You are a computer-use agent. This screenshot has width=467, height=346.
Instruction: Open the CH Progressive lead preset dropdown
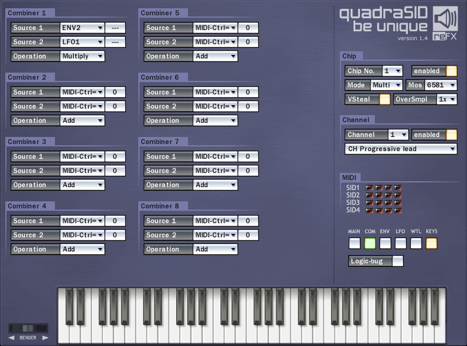click(x=401, y=149)
